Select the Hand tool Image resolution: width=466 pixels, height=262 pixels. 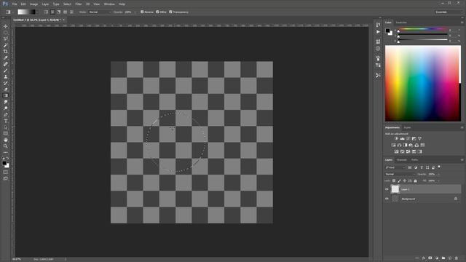pyautogui.click(x=6, y=140)
